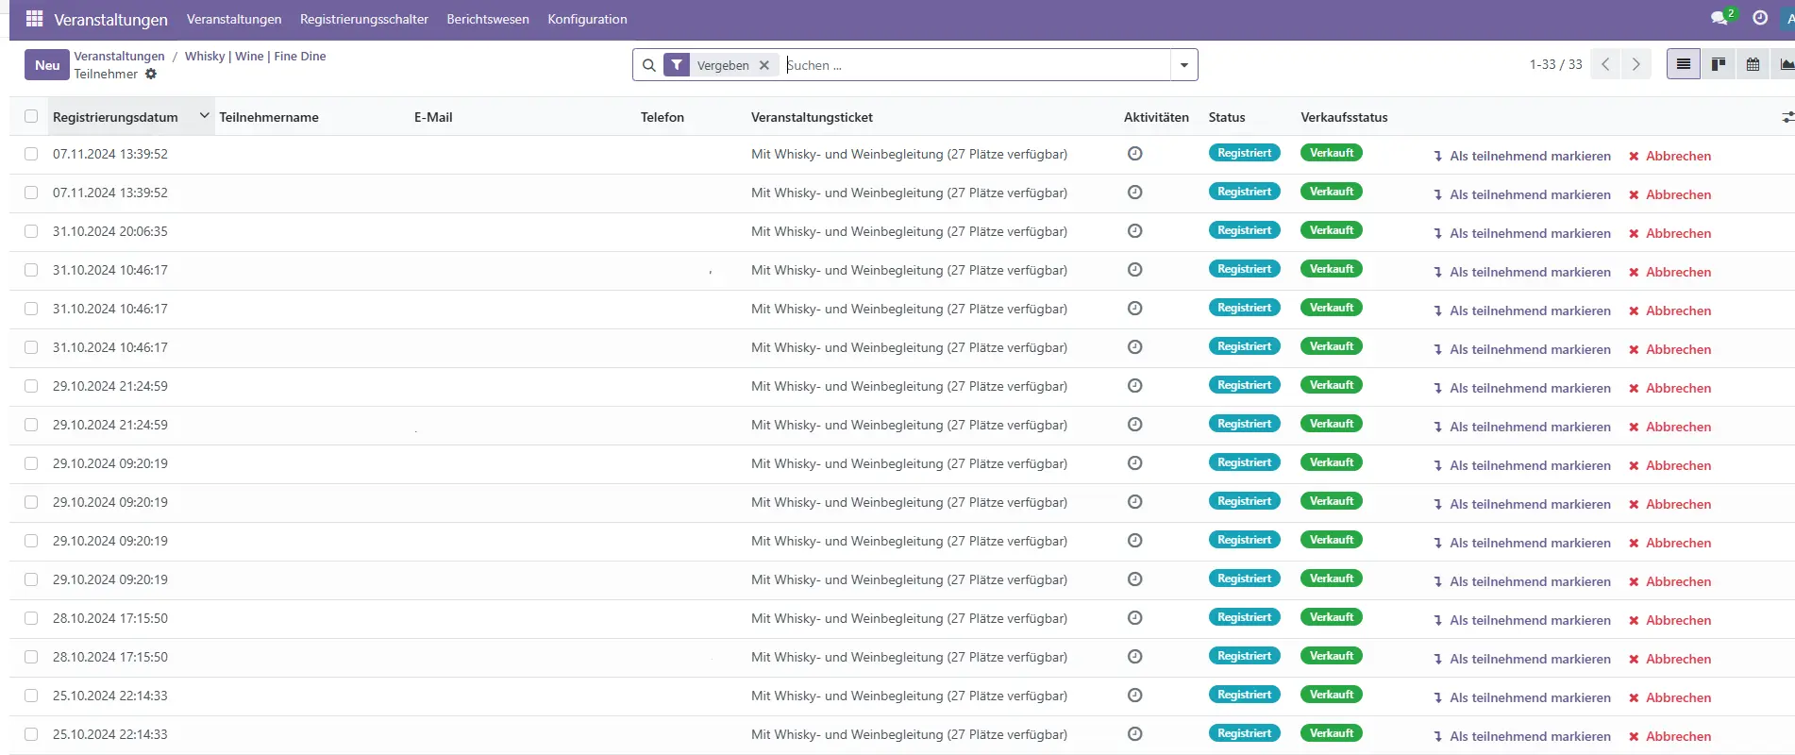Tick checkbox of second 07.11.2024 13:39:52 row

pos(31,193)
